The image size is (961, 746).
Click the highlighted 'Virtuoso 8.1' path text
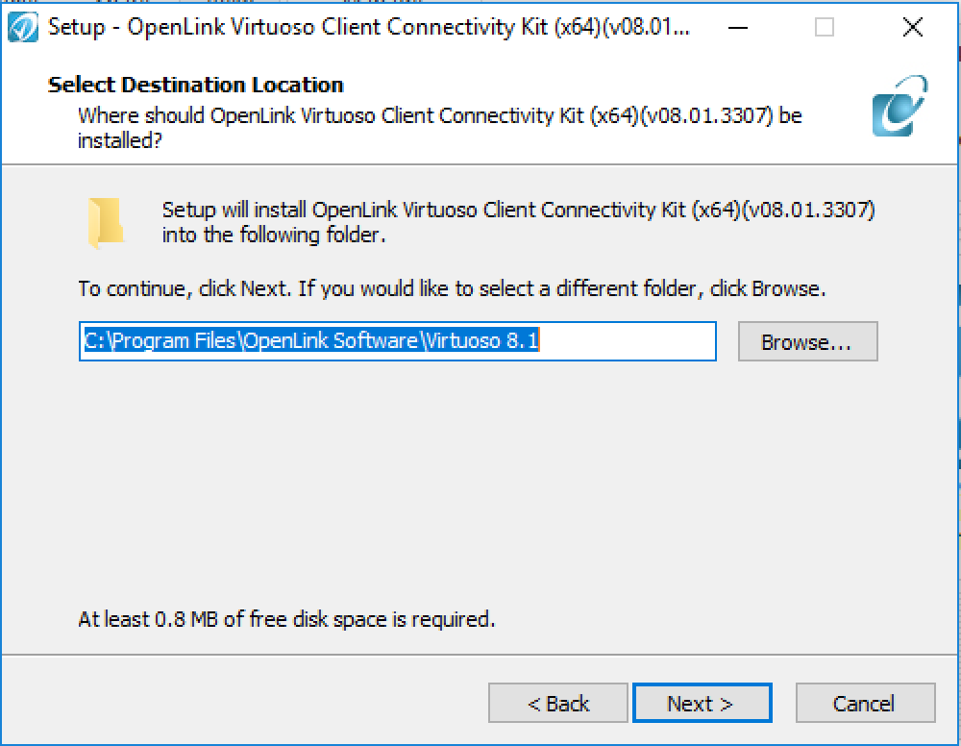pos(481,340)
